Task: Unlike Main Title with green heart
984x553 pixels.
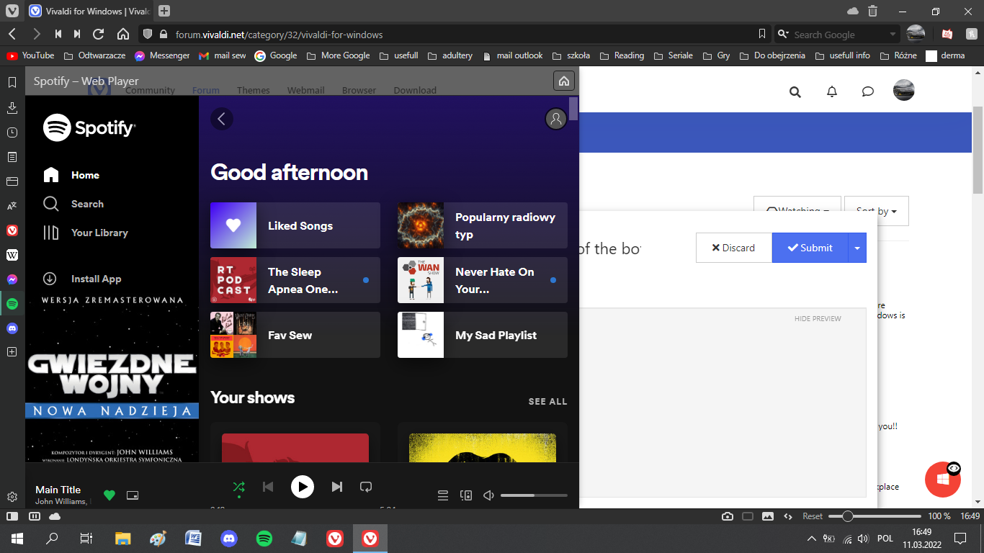Action: pyautogui.click(x=109, y=495)
